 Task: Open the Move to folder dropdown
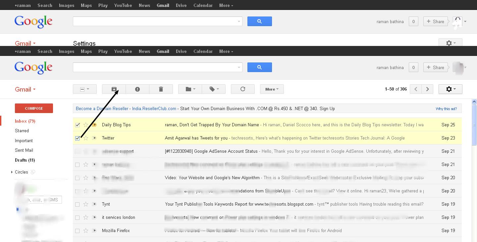(190, 89)
